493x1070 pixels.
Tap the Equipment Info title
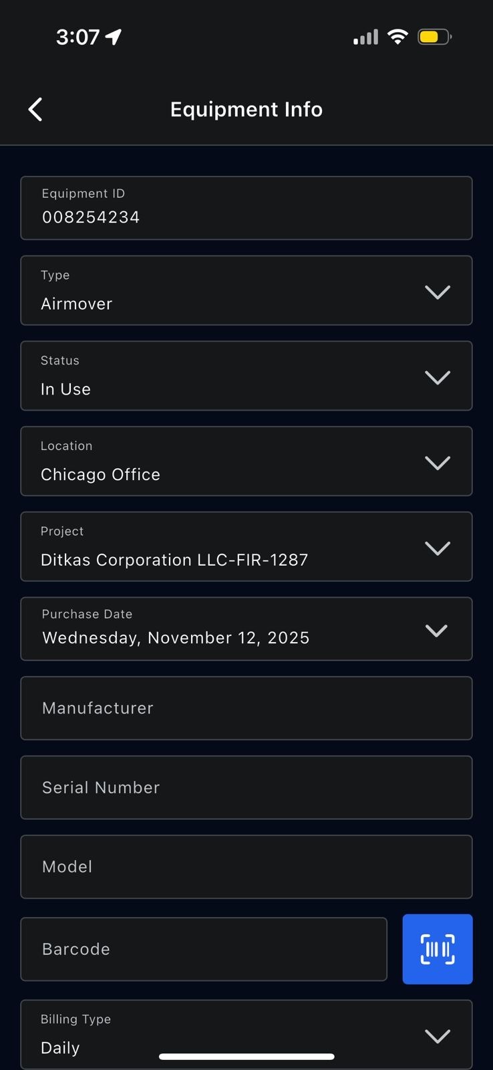click(246, 109)
